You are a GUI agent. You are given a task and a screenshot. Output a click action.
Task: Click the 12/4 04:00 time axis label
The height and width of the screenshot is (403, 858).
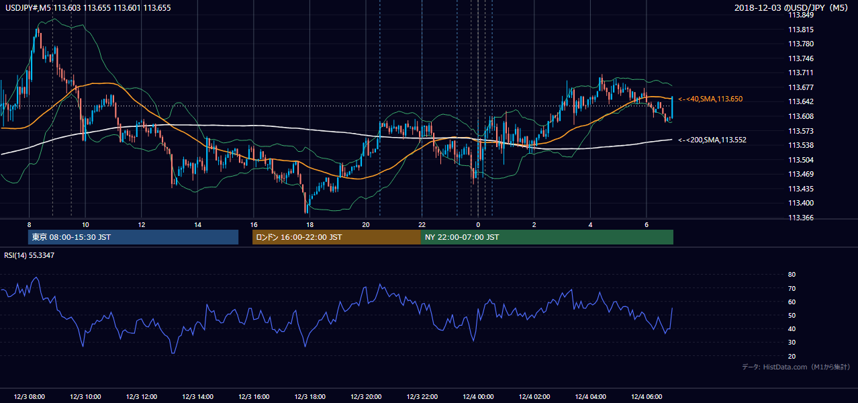(x=590, y=397)
